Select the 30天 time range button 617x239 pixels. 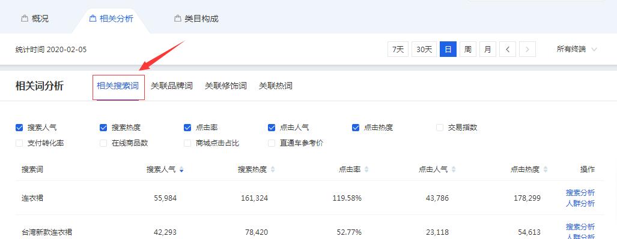(424, 50)
